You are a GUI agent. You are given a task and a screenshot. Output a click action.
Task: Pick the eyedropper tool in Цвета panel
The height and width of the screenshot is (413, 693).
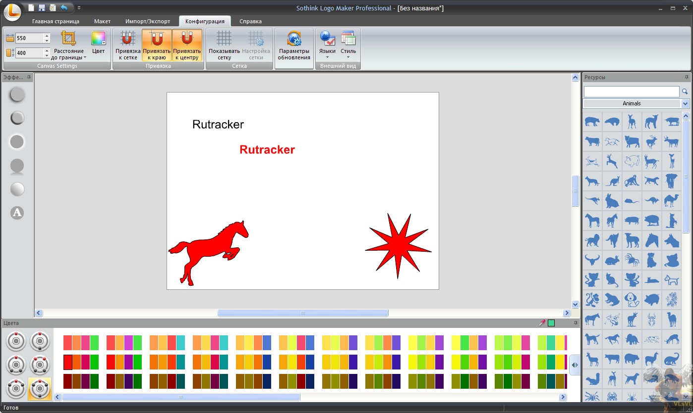542,323
